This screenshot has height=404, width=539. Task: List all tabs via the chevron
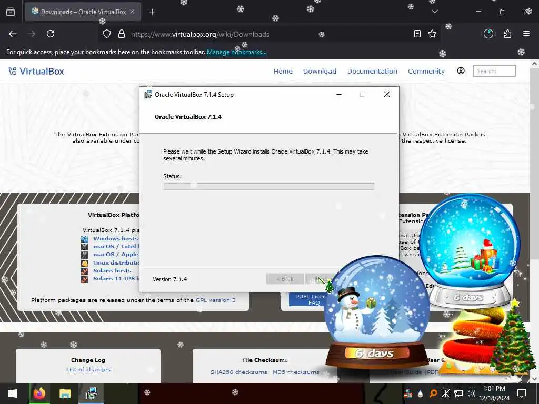point(434,12)
